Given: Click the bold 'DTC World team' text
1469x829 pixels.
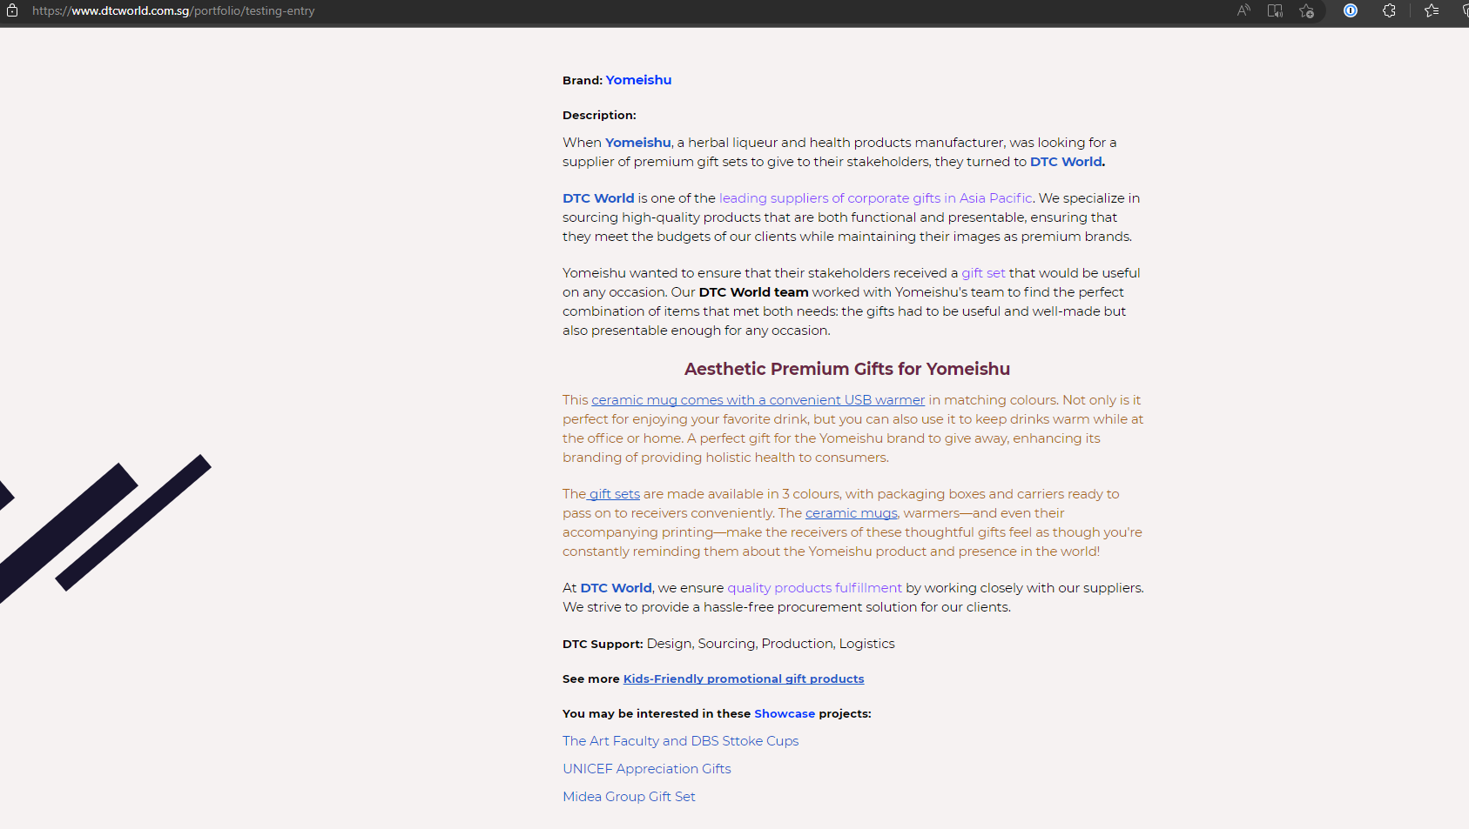Looking at the screenshot, I should coord(754,292).
